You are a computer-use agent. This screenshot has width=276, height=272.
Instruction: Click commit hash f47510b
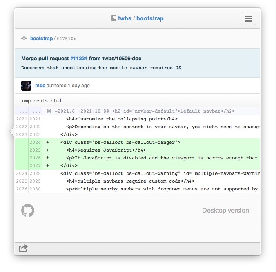point(67,39)
